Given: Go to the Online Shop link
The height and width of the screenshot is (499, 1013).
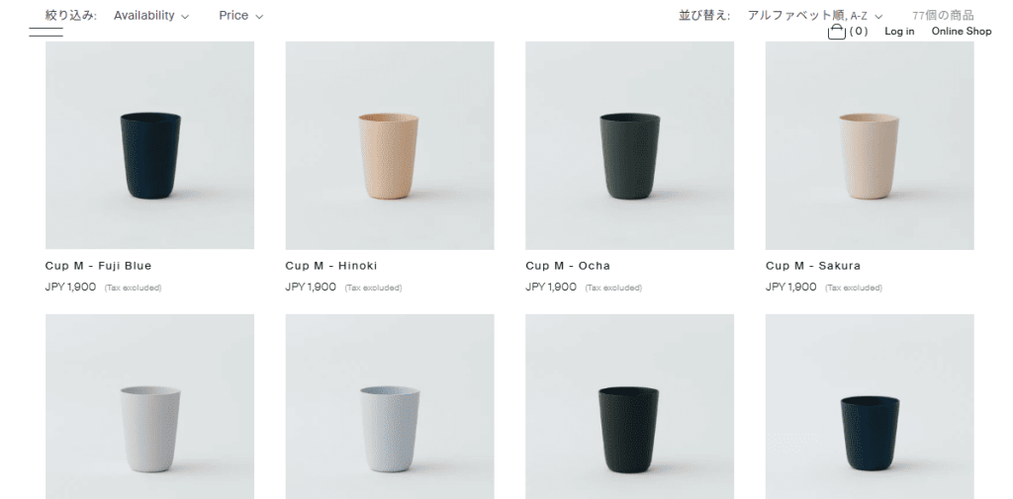Looking at the screenshot, I should tap(962, 31).
